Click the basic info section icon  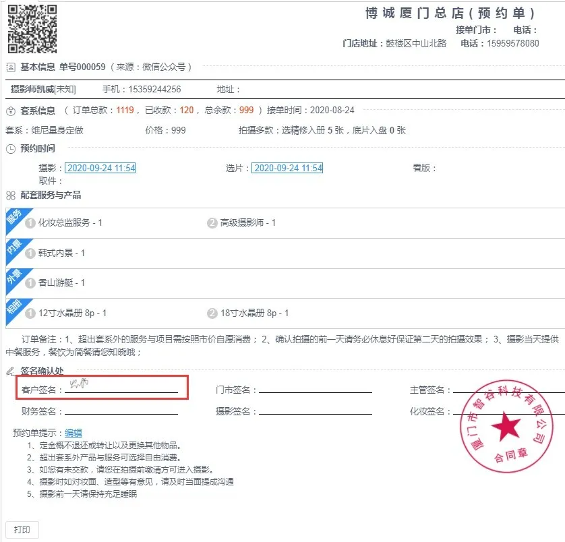[10, 67]
